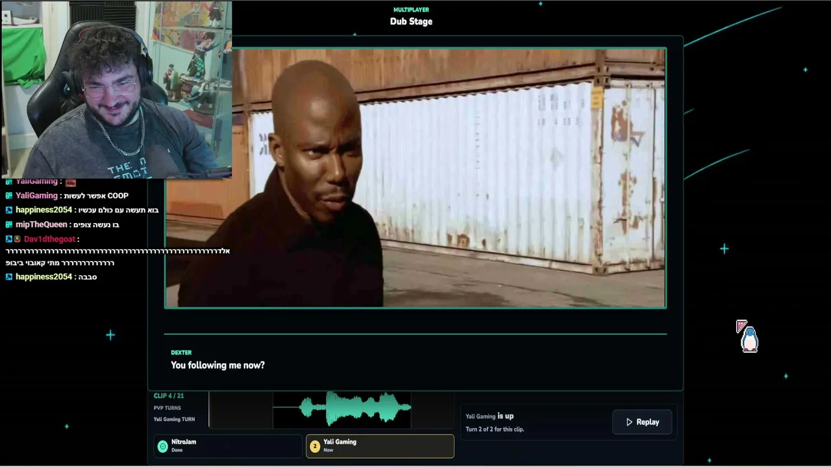Click the yellow number 2 badge
The width and height of the screenshot is (831, 467).
point(315,446)
